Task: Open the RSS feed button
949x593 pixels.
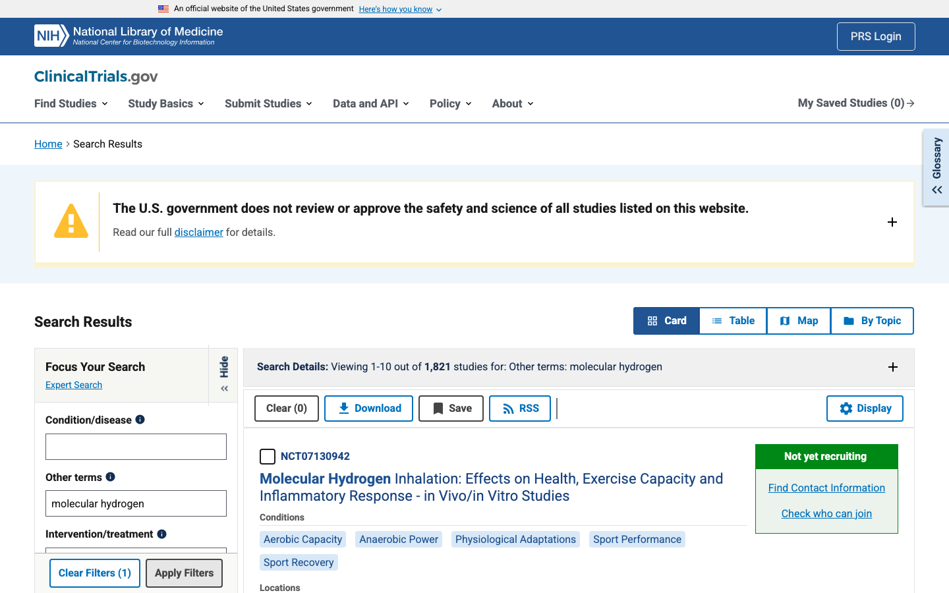Action: tap(520, 409)
